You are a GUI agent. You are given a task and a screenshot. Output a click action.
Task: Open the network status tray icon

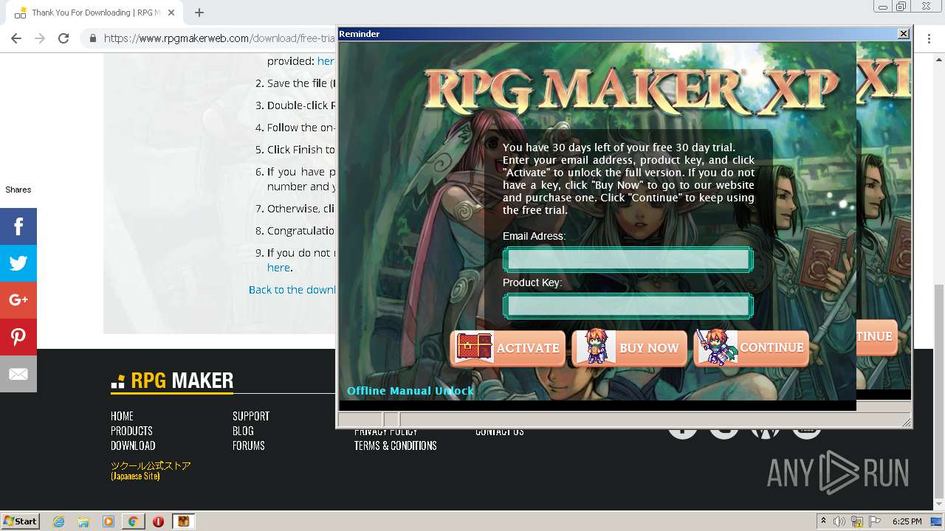click(x=857, y=521)
